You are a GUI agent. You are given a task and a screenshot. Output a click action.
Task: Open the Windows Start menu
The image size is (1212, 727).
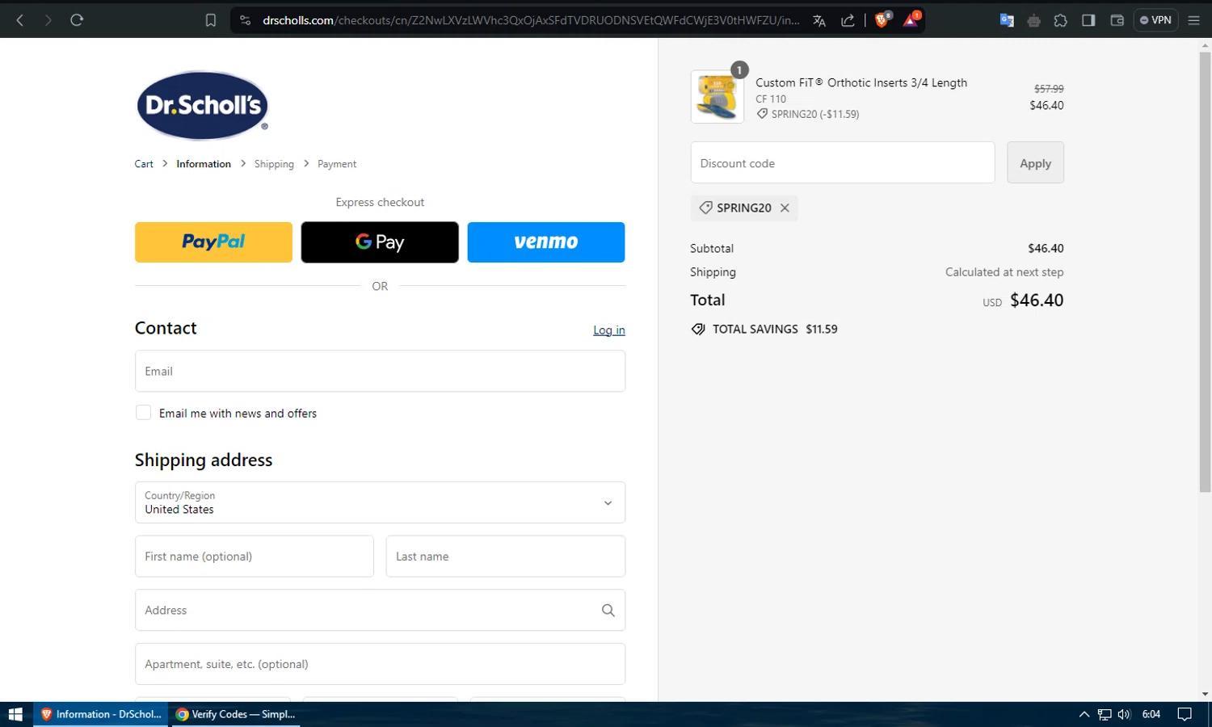15,714
